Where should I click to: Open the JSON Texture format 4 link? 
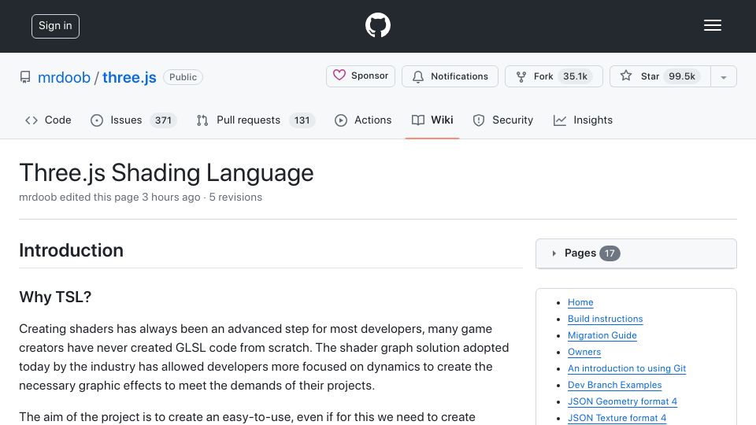pyautogui.click(x=617, y=418)
